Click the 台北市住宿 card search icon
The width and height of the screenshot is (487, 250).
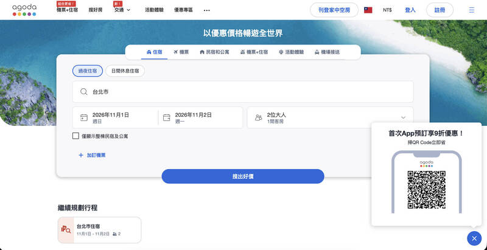66,230
